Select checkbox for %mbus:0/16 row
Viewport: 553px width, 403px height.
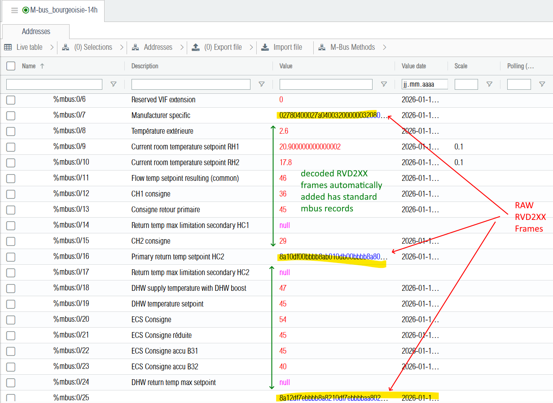pyautogui.click(x=11, y=257)
